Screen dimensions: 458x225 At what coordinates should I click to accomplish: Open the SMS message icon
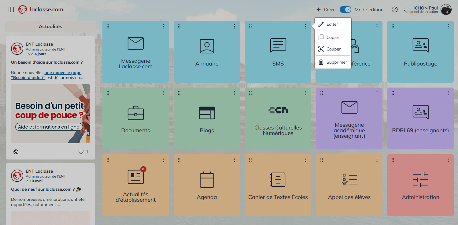(x=278, y=45)
